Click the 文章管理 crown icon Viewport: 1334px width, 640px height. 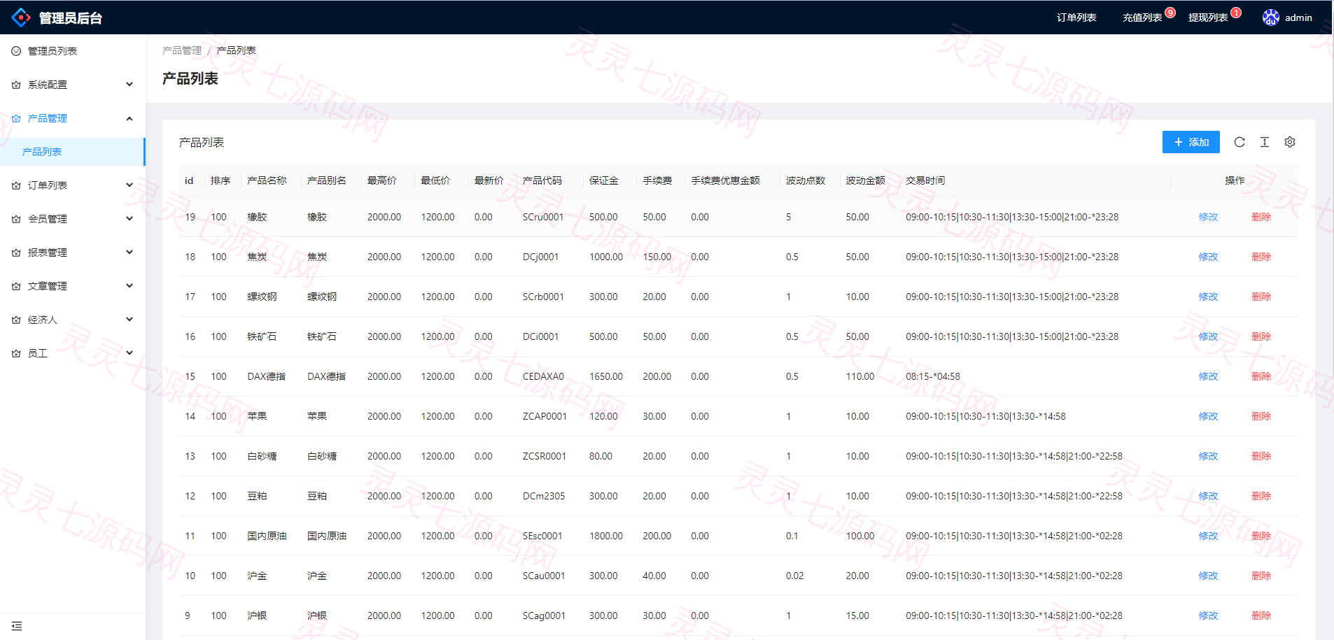[16, 286]
